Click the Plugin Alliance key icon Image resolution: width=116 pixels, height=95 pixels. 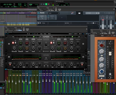(85, 69)
